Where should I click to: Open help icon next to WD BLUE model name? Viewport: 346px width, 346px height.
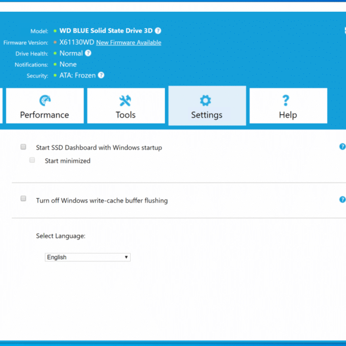pyautogui.click(x=158, y=31)
